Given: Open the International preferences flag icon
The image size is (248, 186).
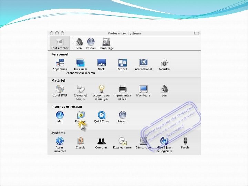Looking at the screenshot, I should point(143,63).
